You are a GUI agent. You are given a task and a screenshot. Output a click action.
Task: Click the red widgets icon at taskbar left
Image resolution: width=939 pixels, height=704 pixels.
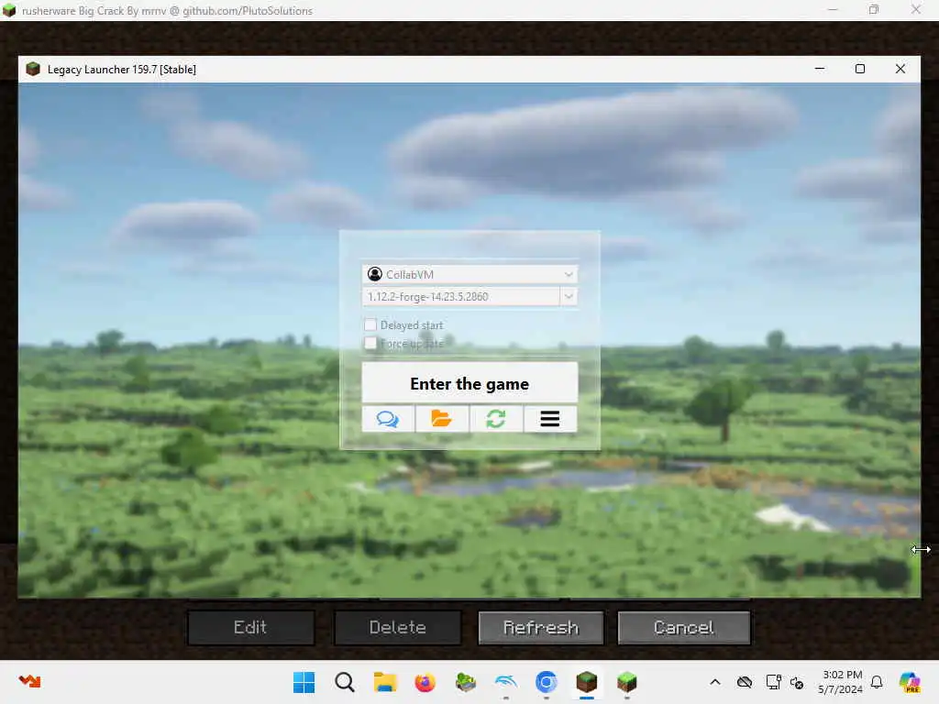click(29, 681)
